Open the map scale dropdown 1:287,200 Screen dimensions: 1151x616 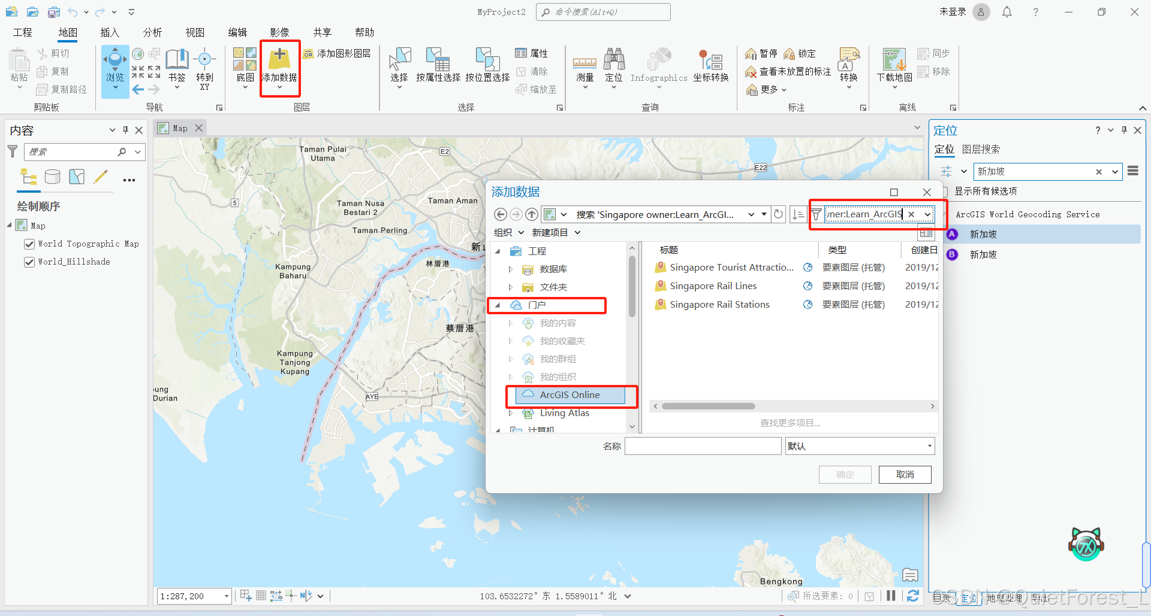point(227,596)
